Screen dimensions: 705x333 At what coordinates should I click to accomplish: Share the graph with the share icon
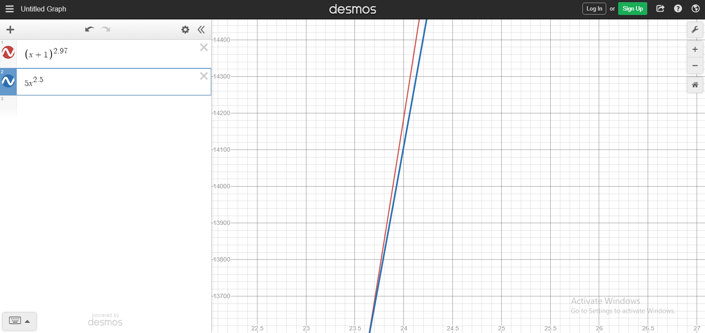pos(660,8)
